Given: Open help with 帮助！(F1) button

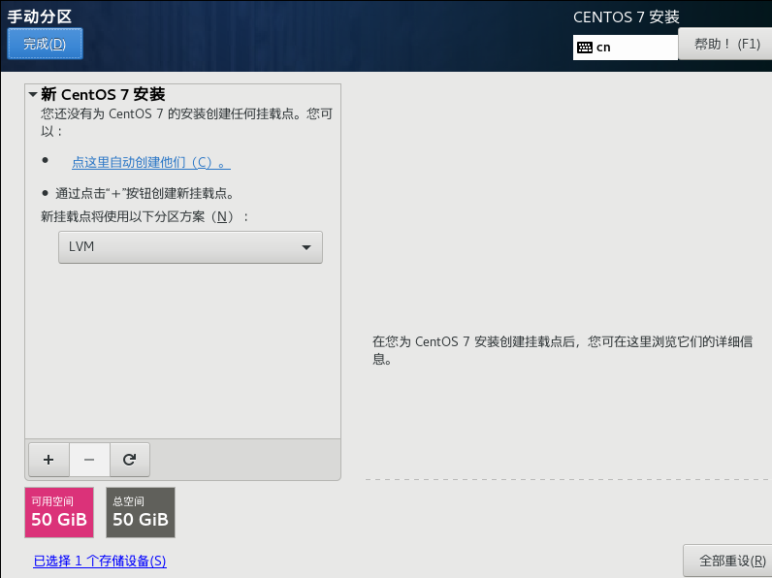Looking at the screenshot, I should tap(724, 44).
